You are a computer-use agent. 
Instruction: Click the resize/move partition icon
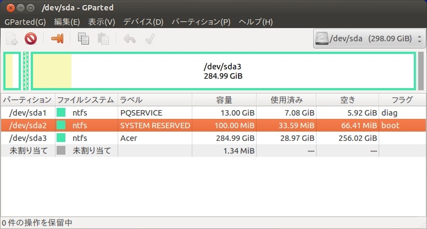point(57,39)
